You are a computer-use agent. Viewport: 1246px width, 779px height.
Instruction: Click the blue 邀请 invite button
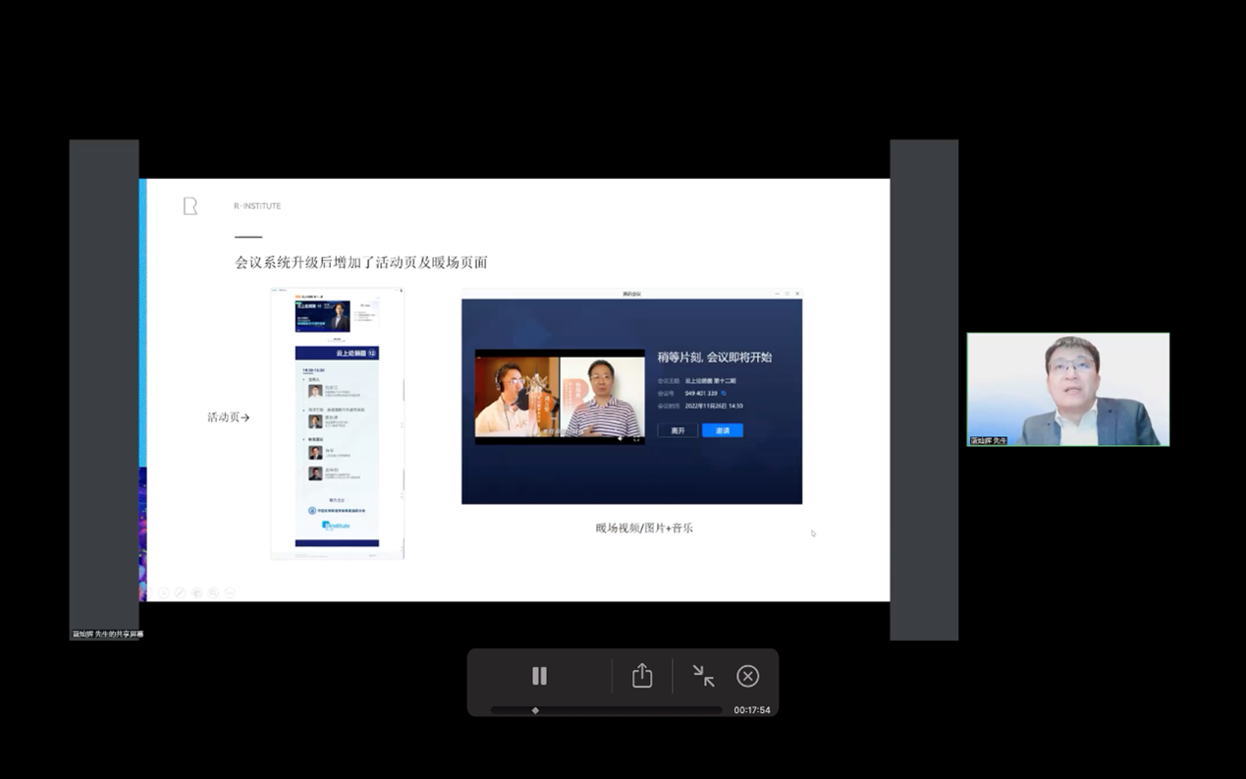pos(722,430)
